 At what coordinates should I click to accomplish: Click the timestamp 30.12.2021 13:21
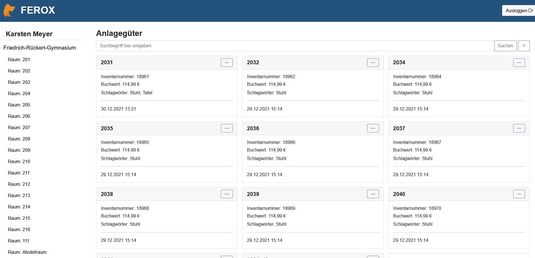118,109
